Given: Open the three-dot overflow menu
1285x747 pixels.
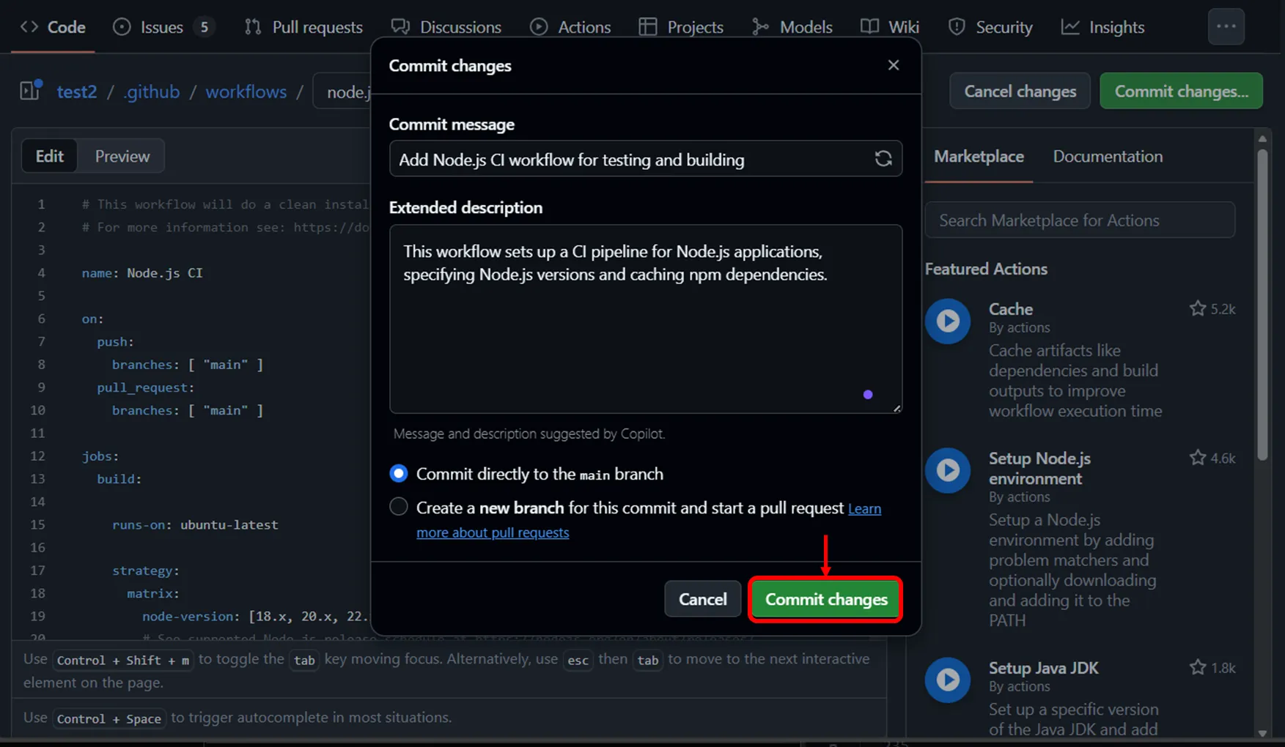Looking at the screenshot, I should (x=1226, y=27).
